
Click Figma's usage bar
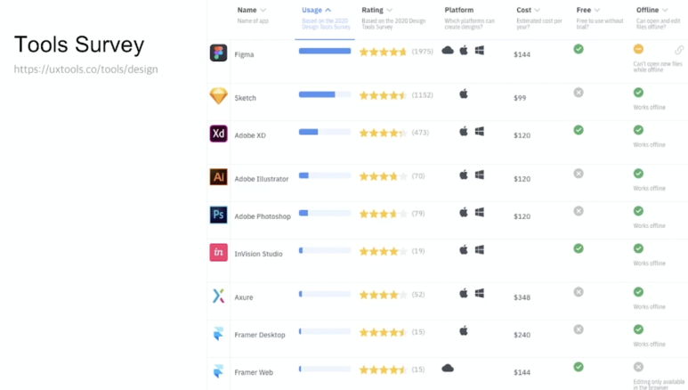(x=325, y=51)
